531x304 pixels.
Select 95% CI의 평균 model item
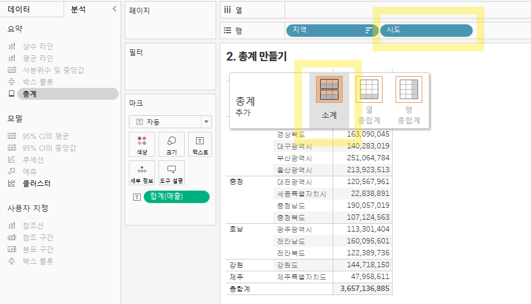pyautogui.click(x=46, y=136)
